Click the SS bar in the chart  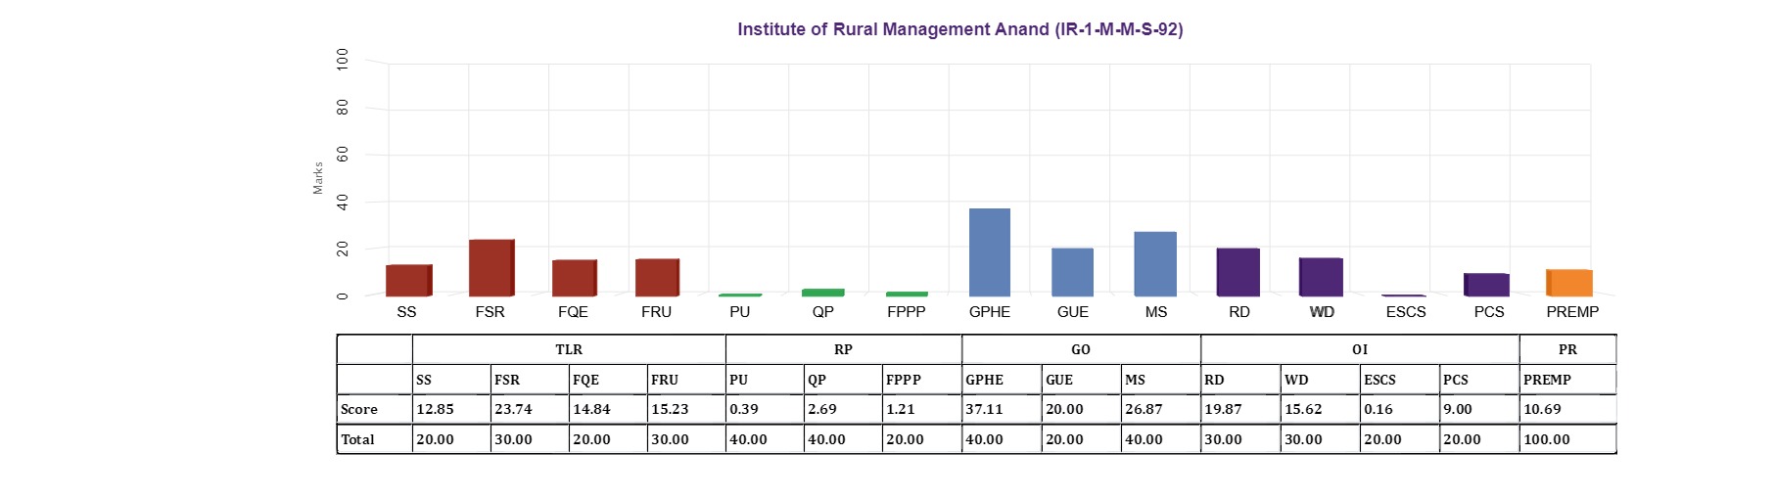tap(407, 280)
